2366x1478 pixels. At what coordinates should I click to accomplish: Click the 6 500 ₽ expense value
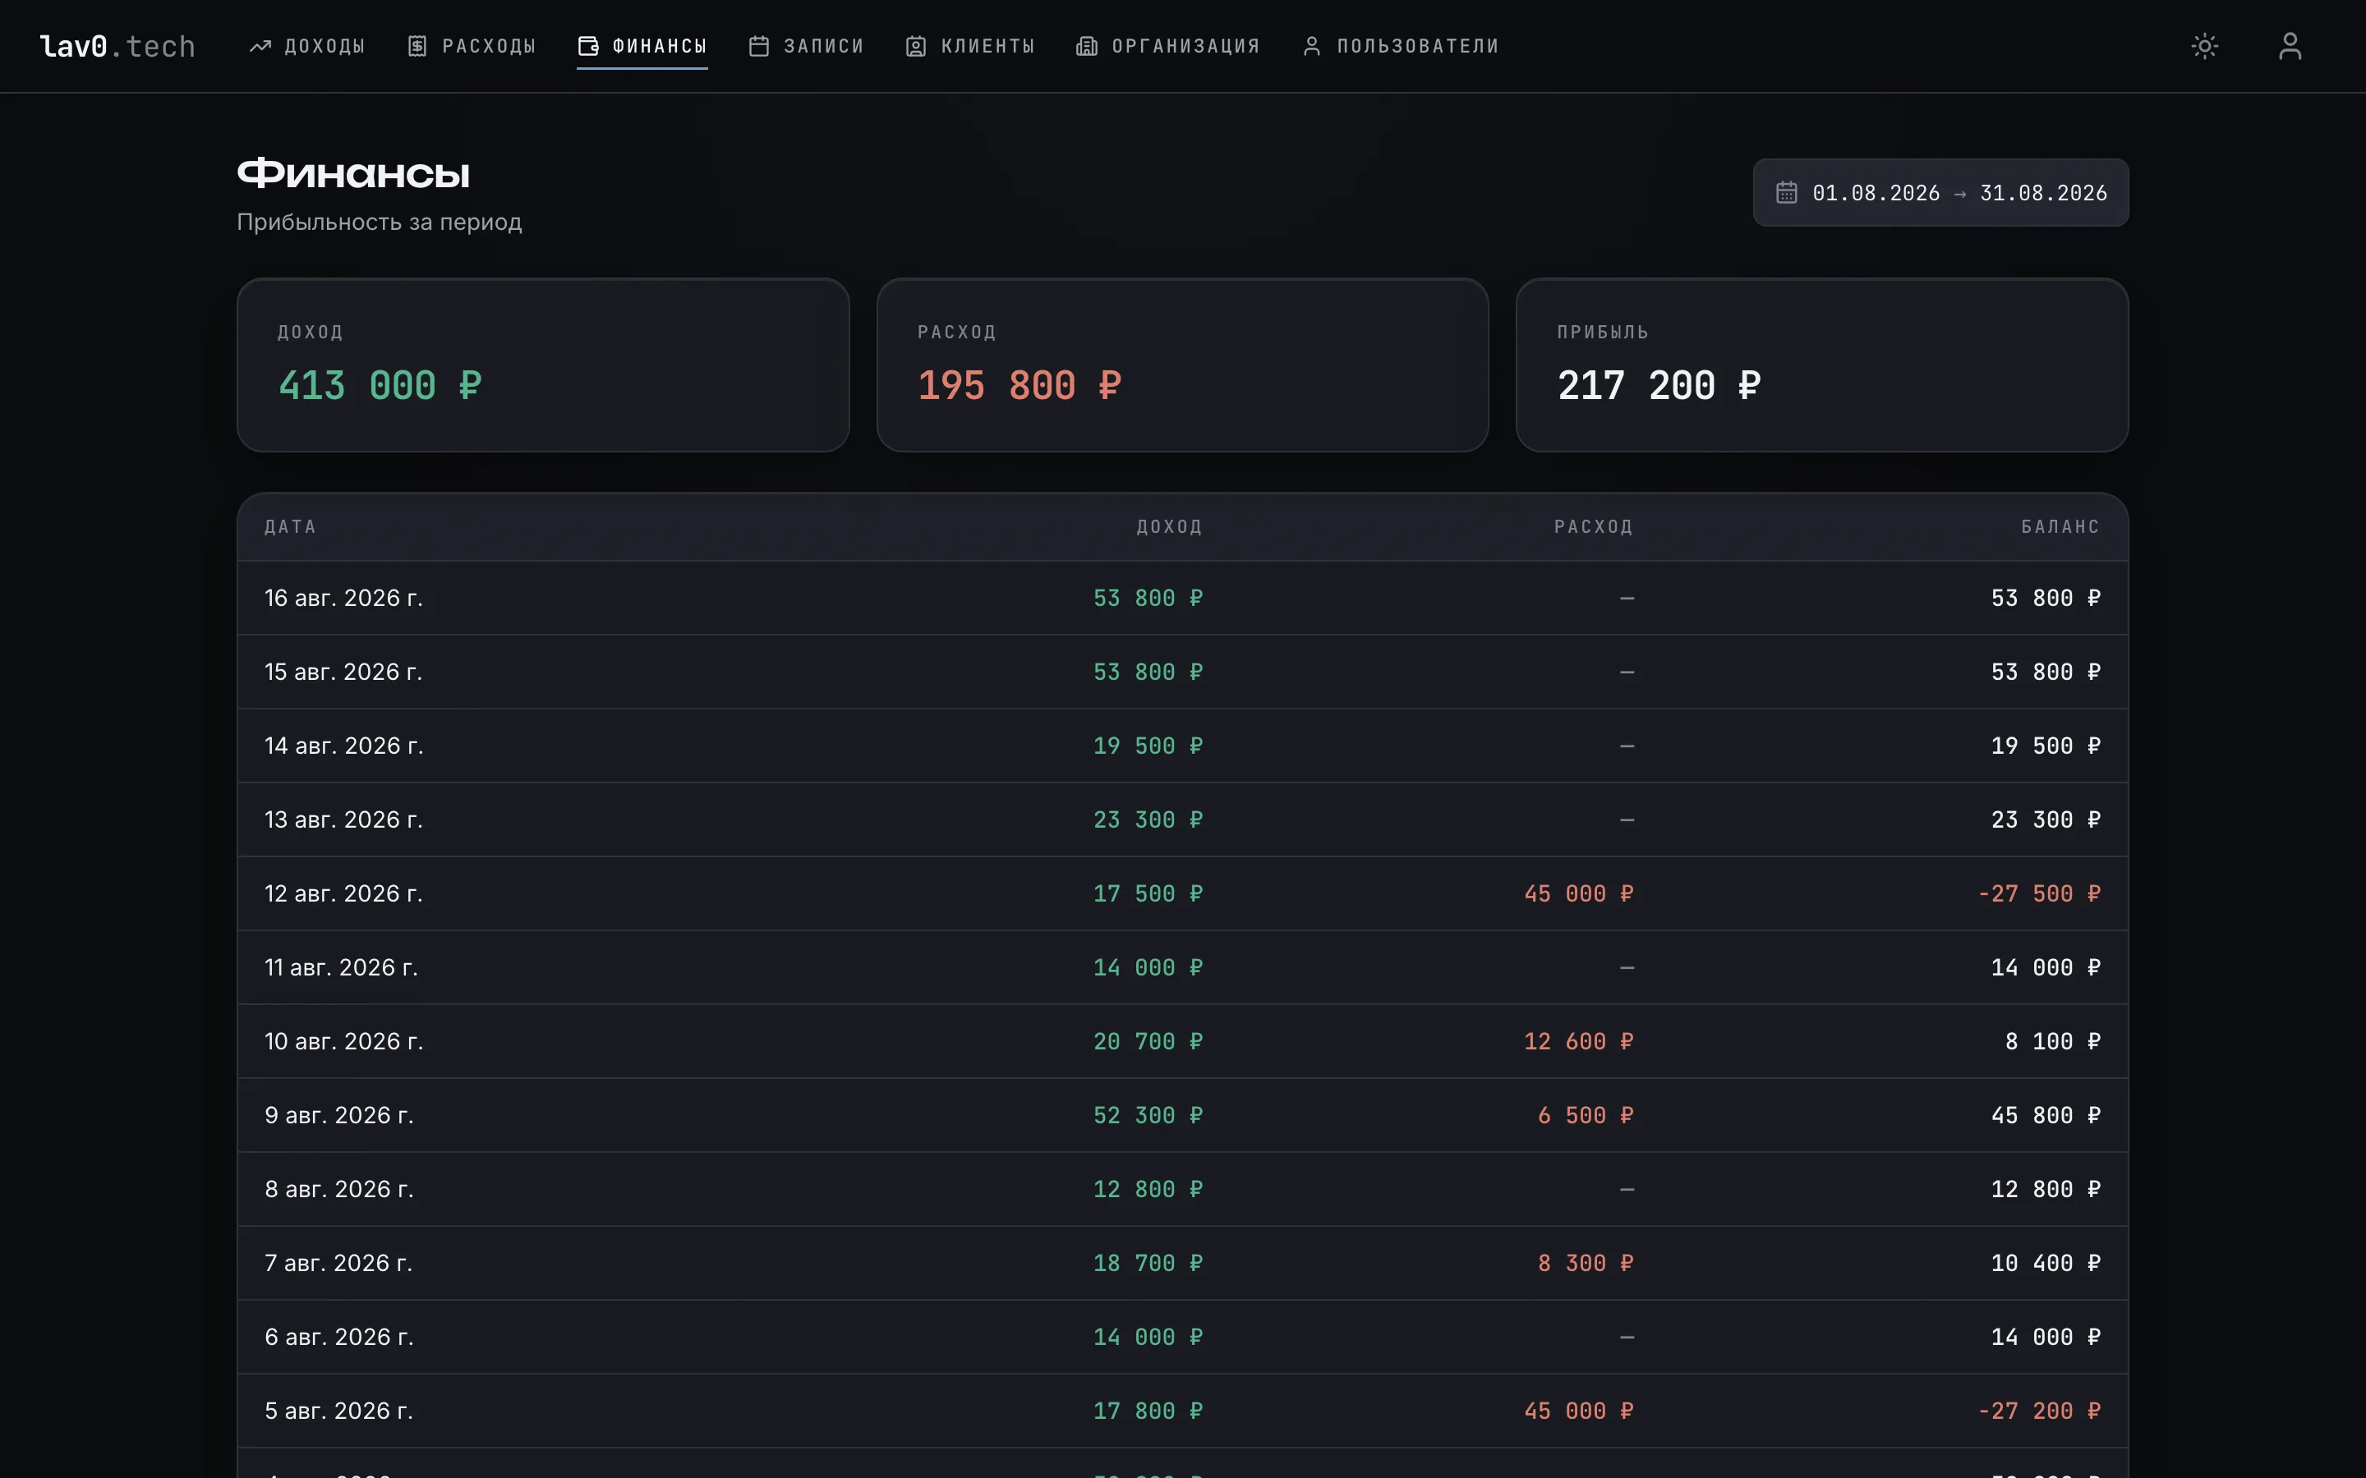point(1586,1115)
